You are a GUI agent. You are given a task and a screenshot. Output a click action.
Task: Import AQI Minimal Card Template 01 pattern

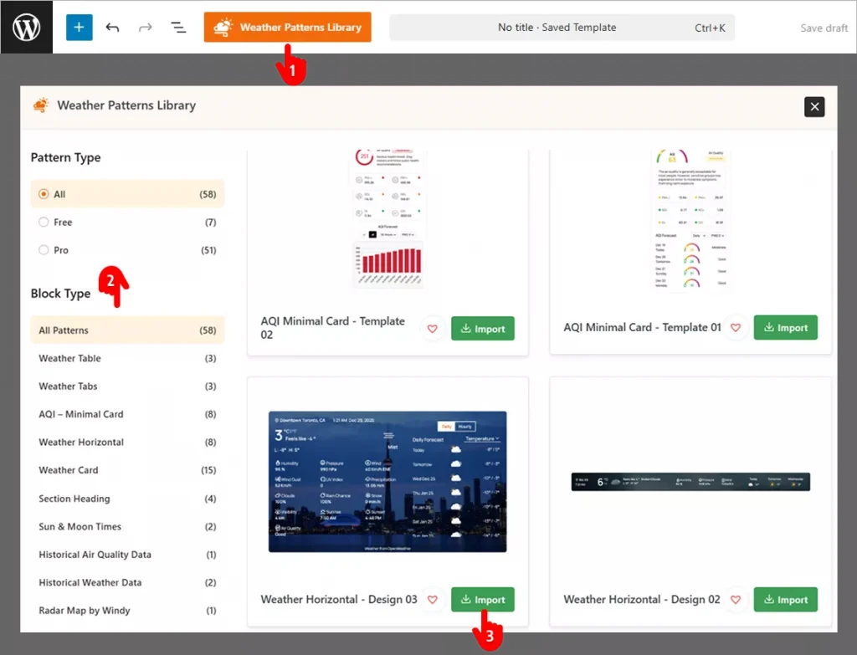785,327
